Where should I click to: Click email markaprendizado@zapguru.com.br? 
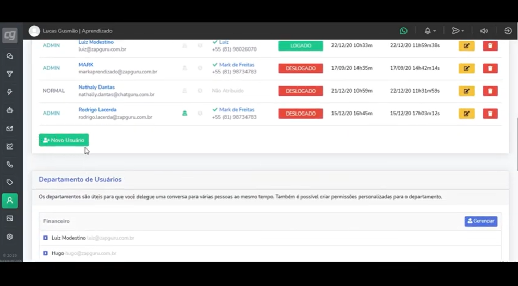(118, 72)
